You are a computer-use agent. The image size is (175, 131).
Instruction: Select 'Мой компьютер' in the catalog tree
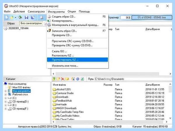pos(17,84)
